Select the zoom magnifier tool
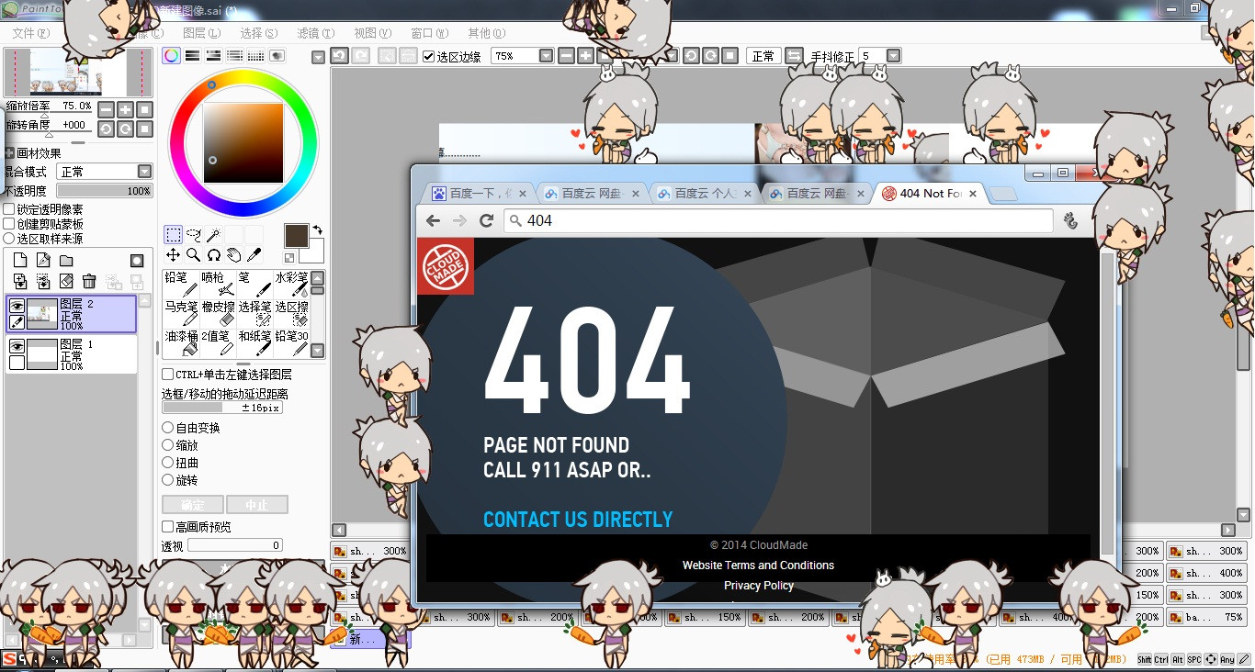The height and width of the screenshot is (672, 1255). tap(194, 255)
